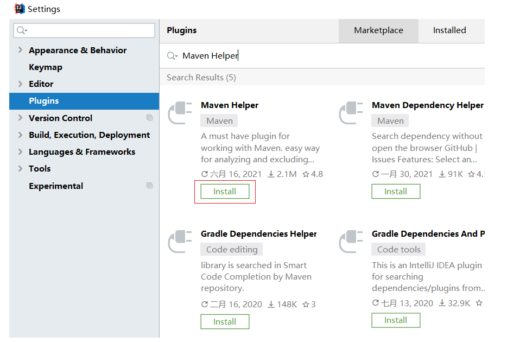Open the Keymap settings page
The width and height of the screenshot is (507, 342).
tap(46, 67)
